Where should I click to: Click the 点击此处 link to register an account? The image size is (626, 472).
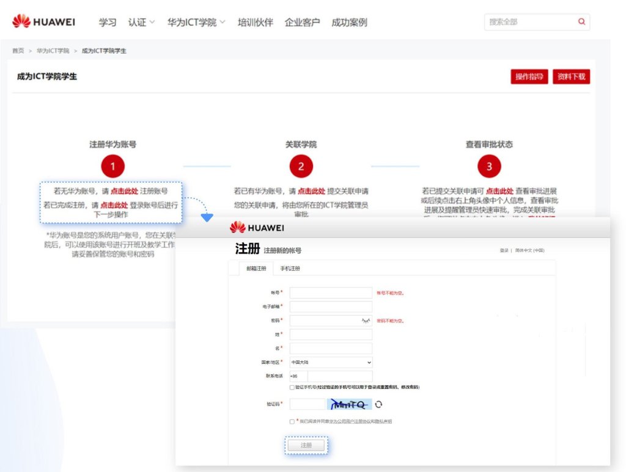click(124, 191)
